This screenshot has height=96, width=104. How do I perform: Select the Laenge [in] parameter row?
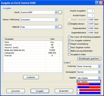coord(33,53)
